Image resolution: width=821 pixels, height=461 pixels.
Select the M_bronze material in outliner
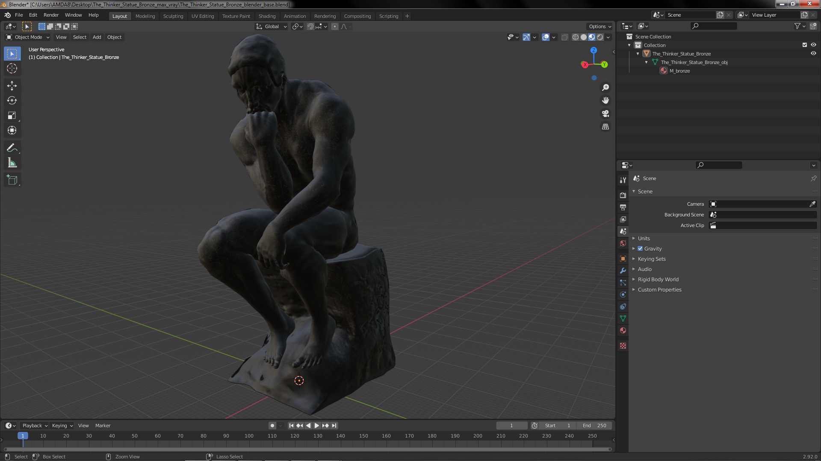[x=679, y=71]
